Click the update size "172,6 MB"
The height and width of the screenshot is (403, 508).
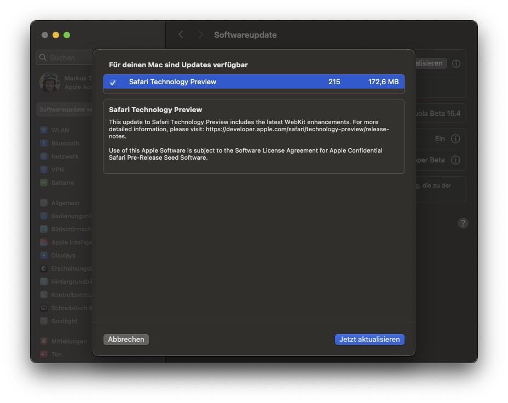383,81
